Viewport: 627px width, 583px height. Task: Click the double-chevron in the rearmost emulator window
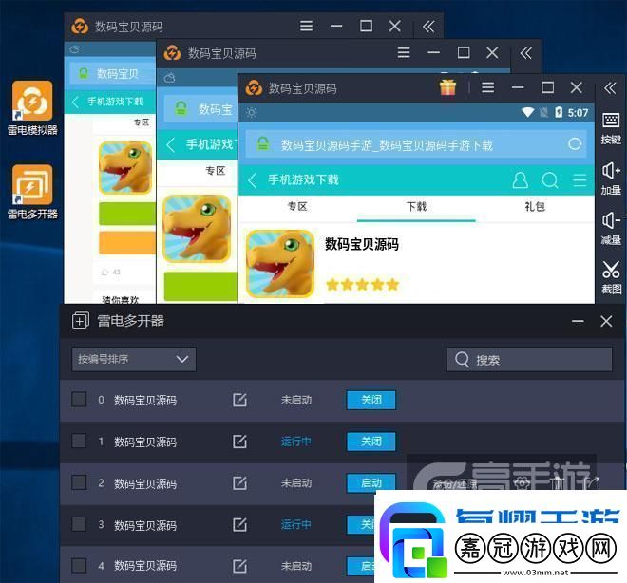pos(428,27)
